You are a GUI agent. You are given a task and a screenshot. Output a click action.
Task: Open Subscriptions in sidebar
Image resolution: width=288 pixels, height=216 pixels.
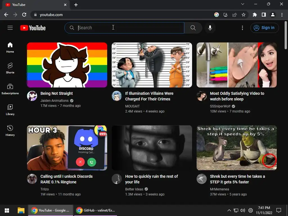[10, 89]
